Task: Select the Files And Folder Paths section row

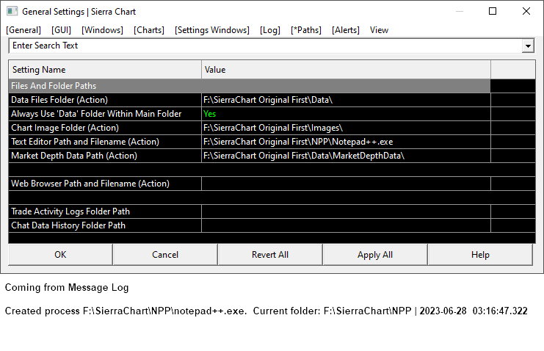Action: click(x=250, y=86)
